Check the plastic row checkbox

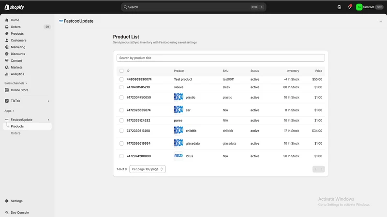[x=121, y=97]
